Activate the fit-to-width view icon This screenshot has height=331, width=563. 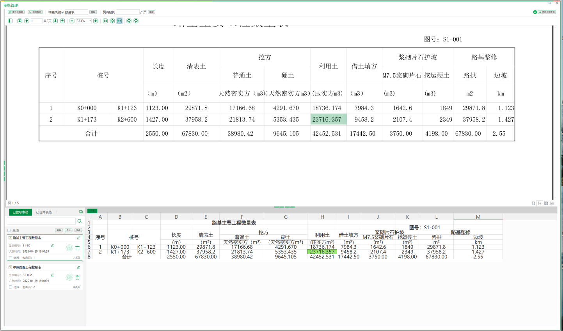tap(120, 21)
